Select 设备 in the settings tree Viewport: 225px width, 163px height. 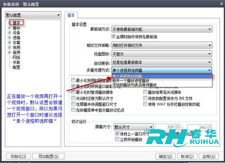(17, 33)
